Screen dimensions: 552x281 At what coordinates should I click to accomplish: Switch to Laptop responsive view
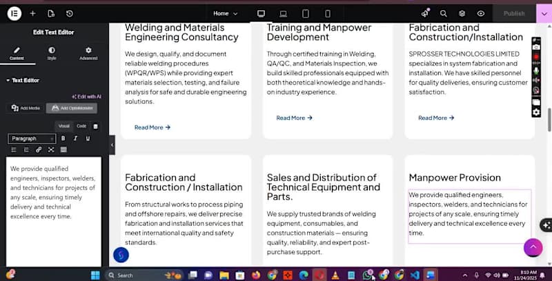[283, 14]
